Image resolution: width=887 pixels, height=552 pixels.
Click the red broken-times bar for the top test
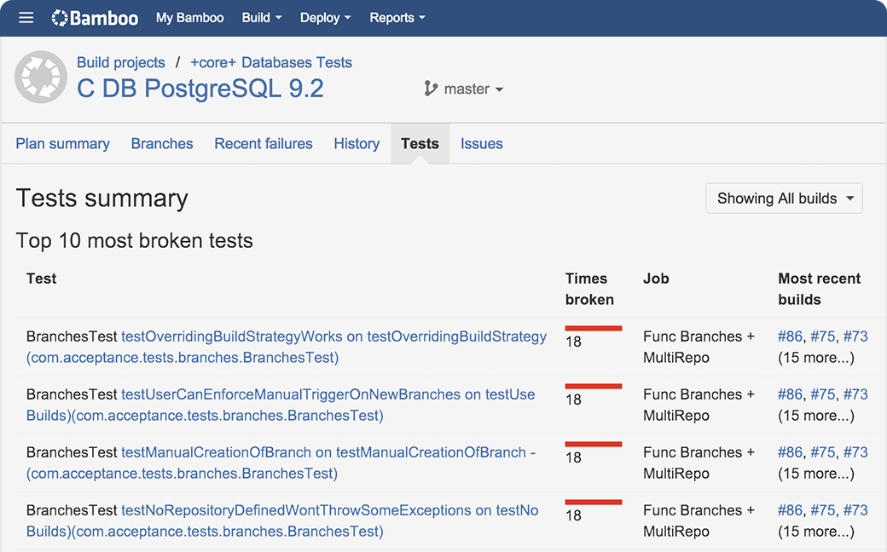tap(593, 327)
